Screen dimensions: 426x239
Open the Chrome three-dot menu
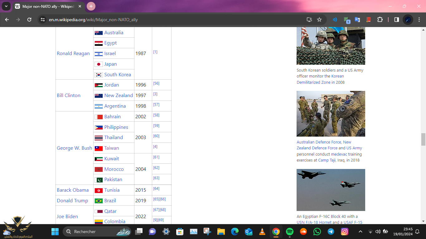click(x=419, y=20)
